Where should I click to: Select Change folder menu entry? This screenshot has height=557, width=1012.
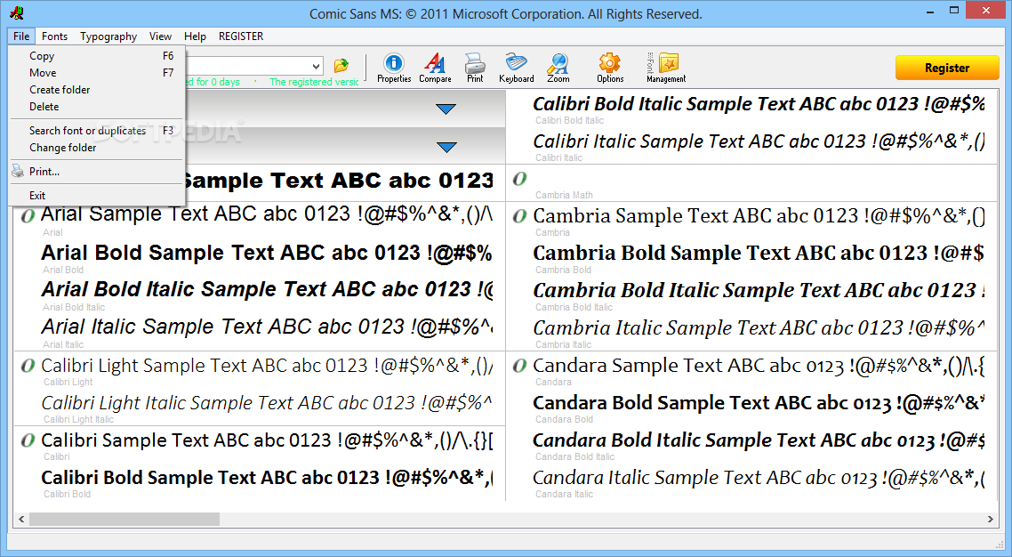pos(97,147)
